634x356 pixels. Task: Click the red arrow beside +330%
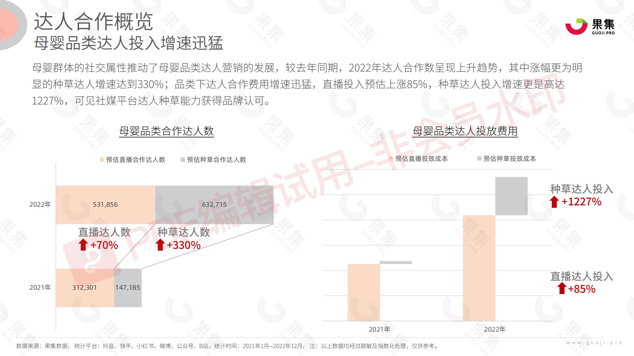[x=160, y=245]
